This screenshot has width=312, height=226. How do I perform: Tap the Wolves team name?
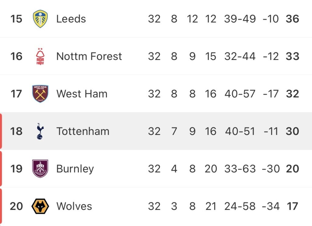74,206
